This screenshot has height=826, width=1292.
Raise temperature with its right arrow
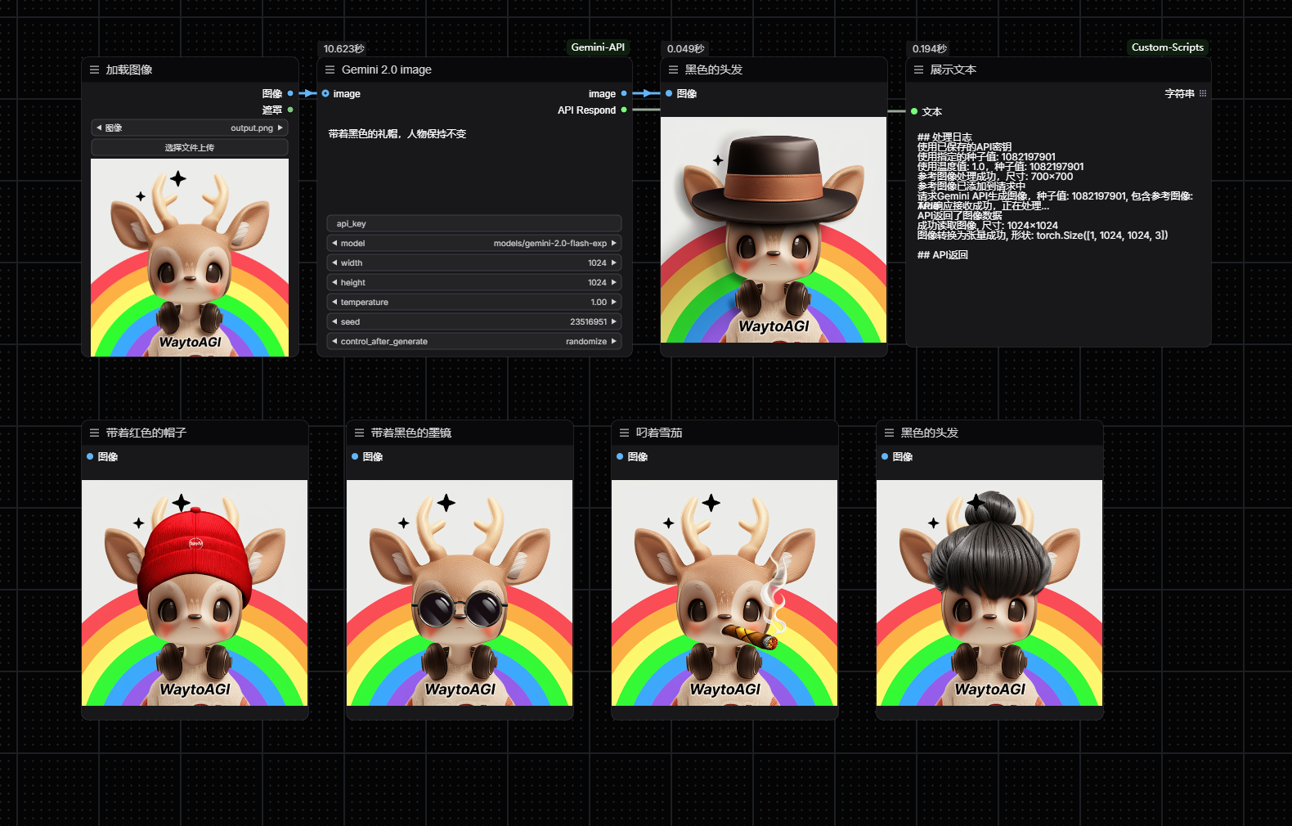[x=614, y=302]
